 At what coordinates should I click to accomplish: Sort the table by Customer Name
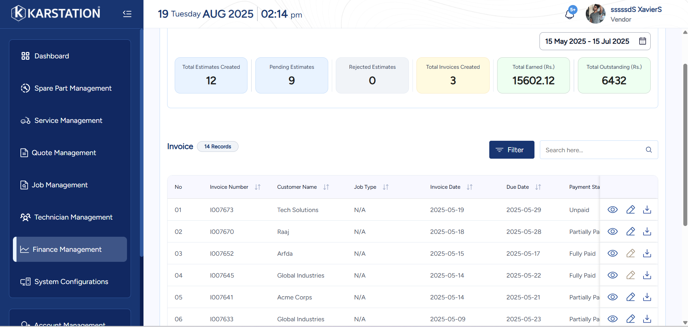326,187
